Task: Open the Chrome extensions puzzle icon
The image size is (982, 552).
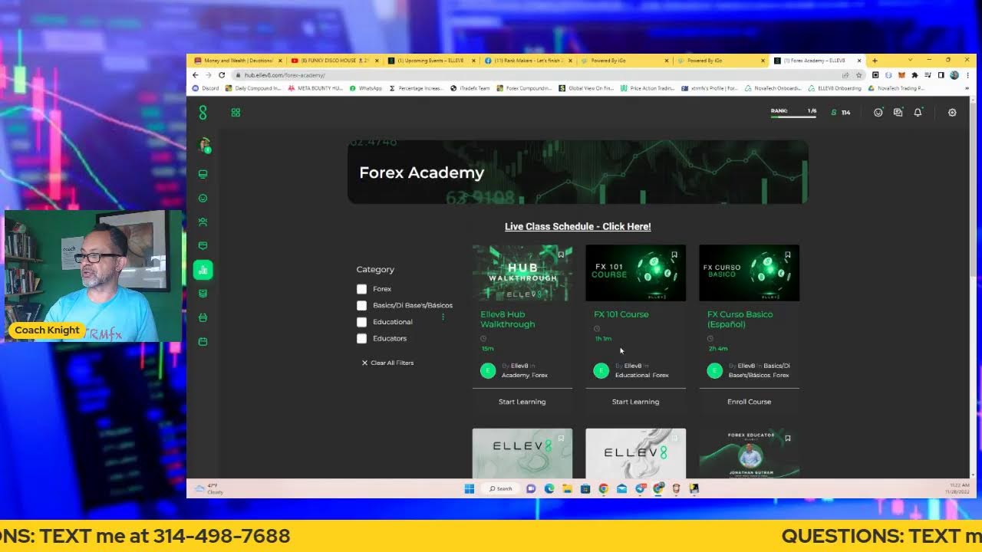Action: click(x=914, y=75)
